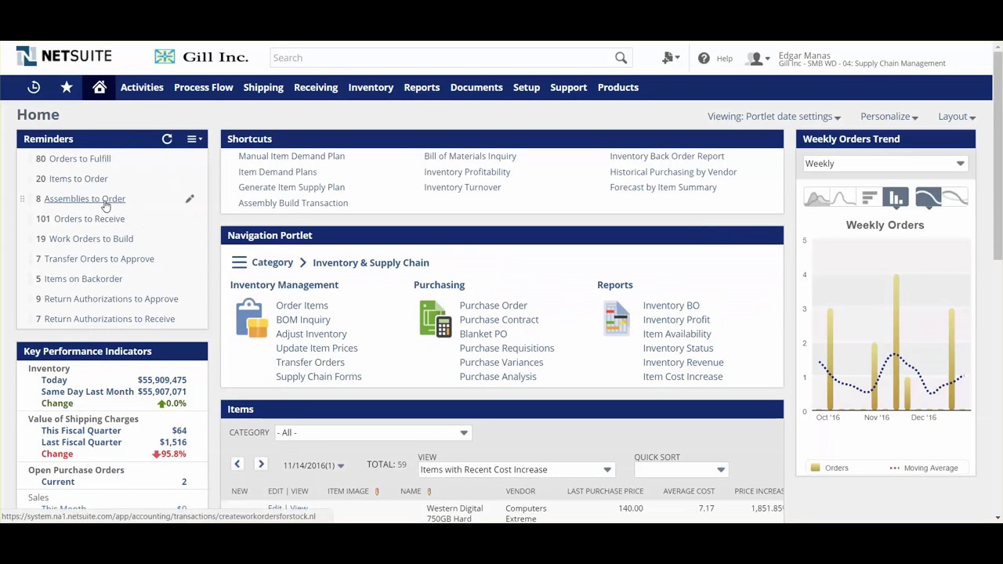Screen dimensions: 1003x564
Task: Click the Purchase Order link
Action: [x=493, y=305]
